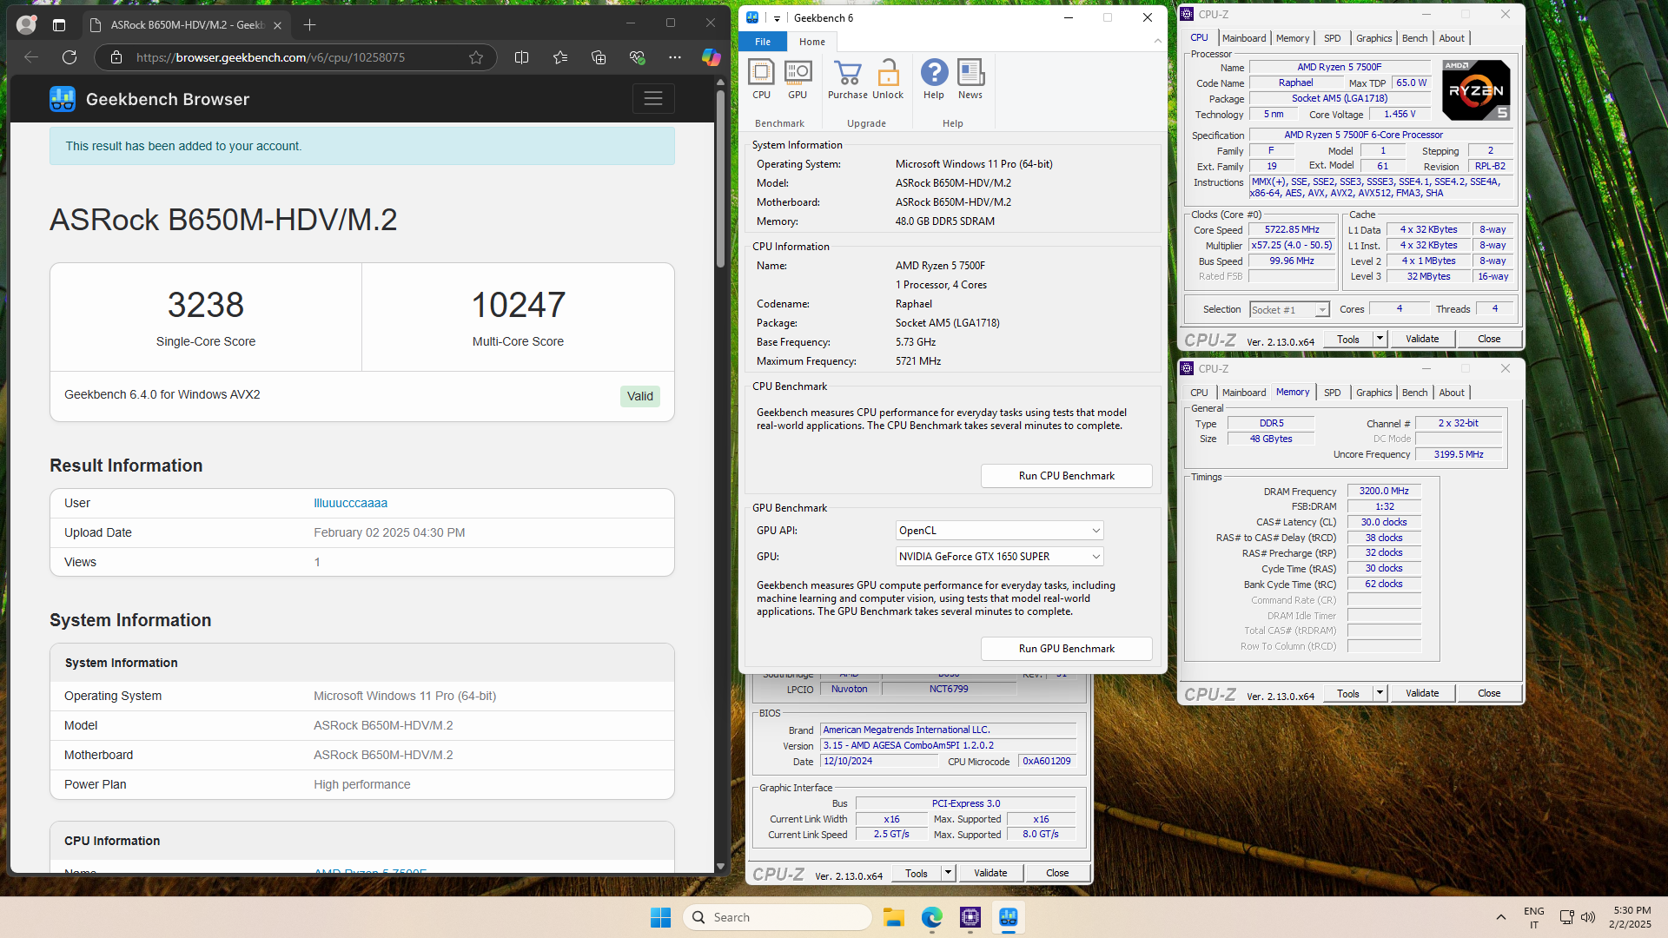Select the ASRock B650M-HDV/M.2 browser tab

[186, 24]
